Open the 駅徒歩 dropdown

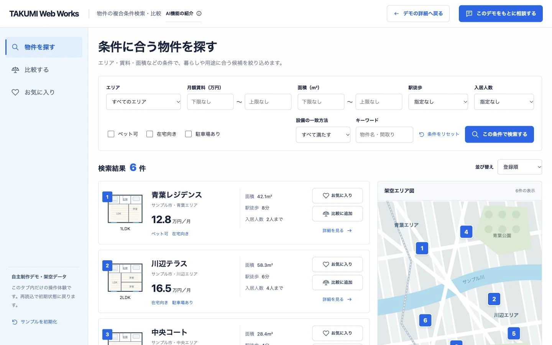[438, 102]
